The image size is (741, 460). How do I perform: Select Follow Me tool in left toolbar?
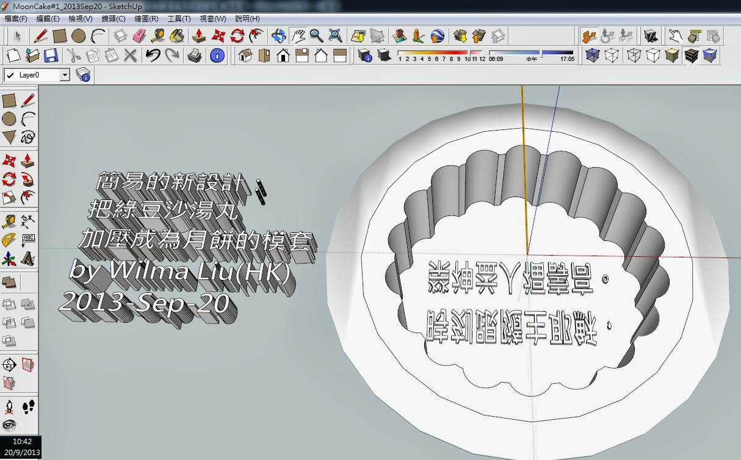(27, 179)
